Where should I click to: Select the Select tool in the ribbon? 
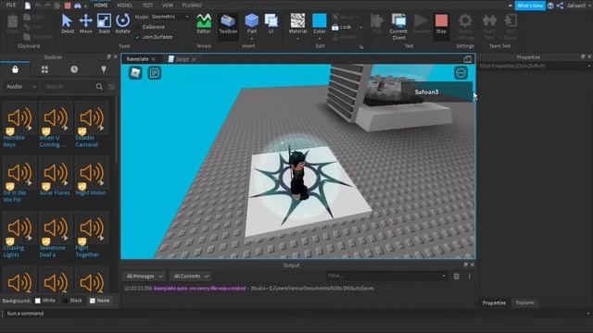67,24
